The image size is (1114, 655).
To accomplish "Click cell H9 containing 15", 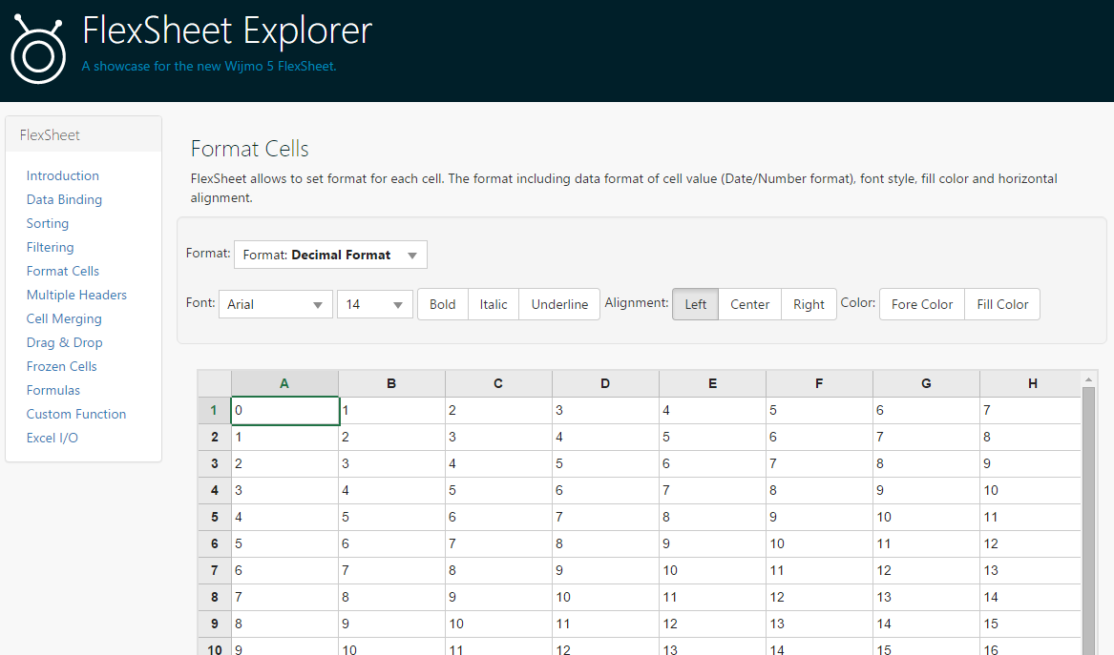I will [x=1031, y=624].
